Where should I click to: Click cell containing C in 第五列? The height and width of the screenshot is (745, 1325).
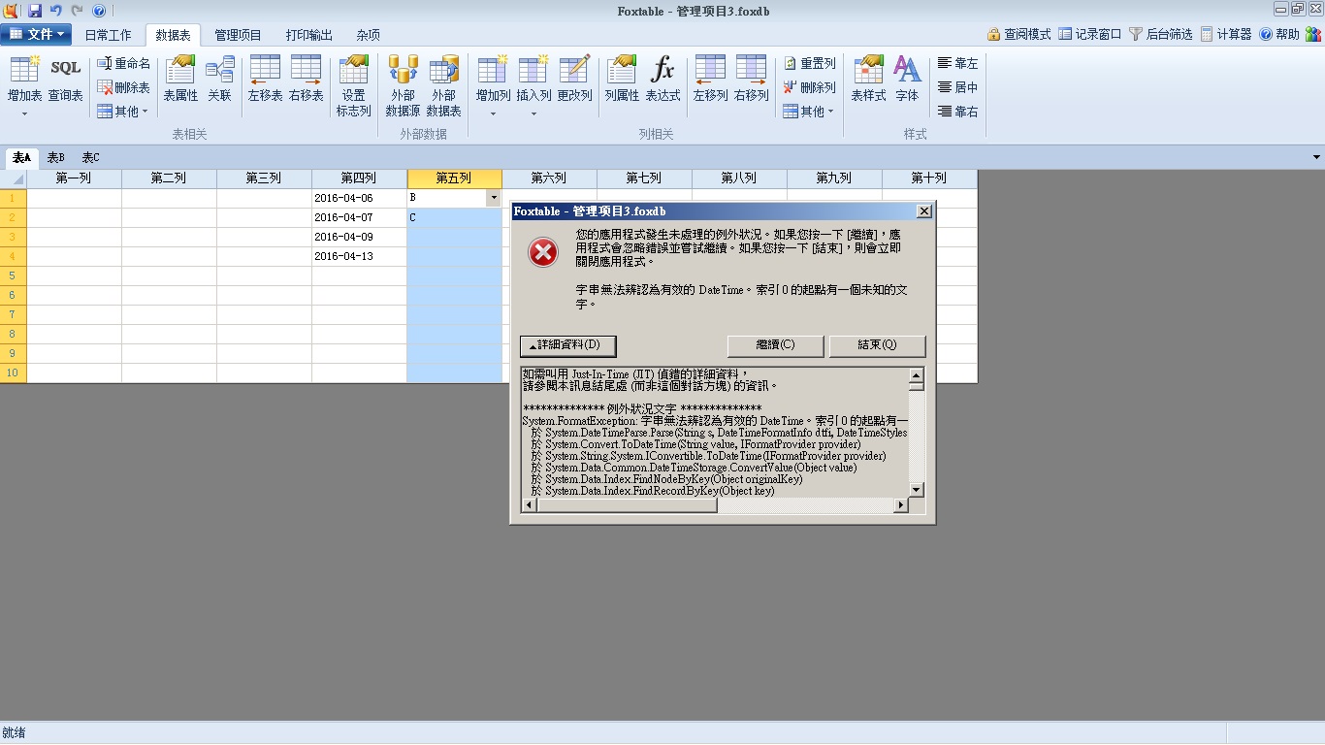tap(454, 217)
